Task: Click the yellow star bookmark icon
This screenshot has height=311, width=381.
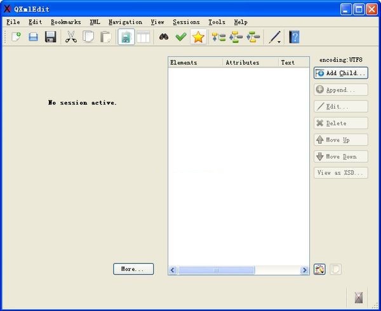Action: click(x=198, y=38)
